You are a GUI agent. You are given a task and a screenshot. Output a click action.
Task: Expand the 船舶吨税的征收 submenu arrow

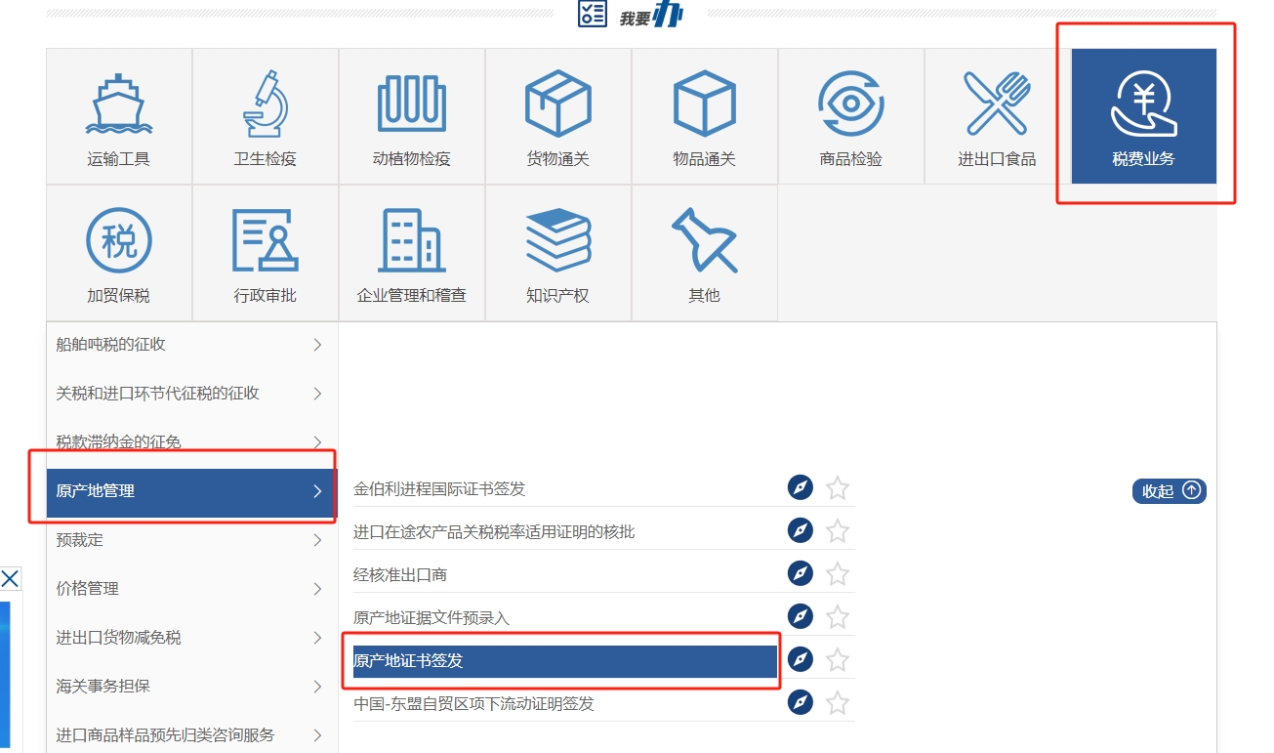click(x=317, y=345)
